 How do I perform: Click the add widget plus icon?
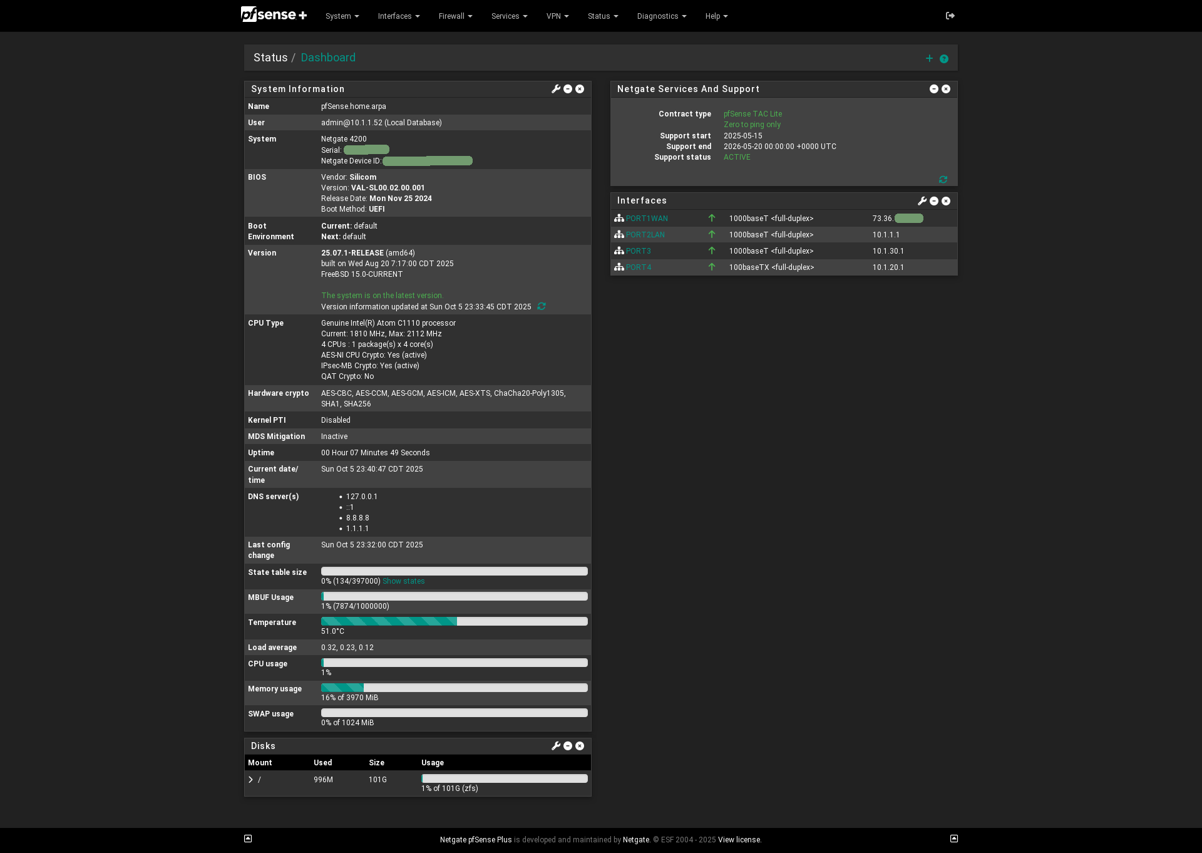click(929, 58)
